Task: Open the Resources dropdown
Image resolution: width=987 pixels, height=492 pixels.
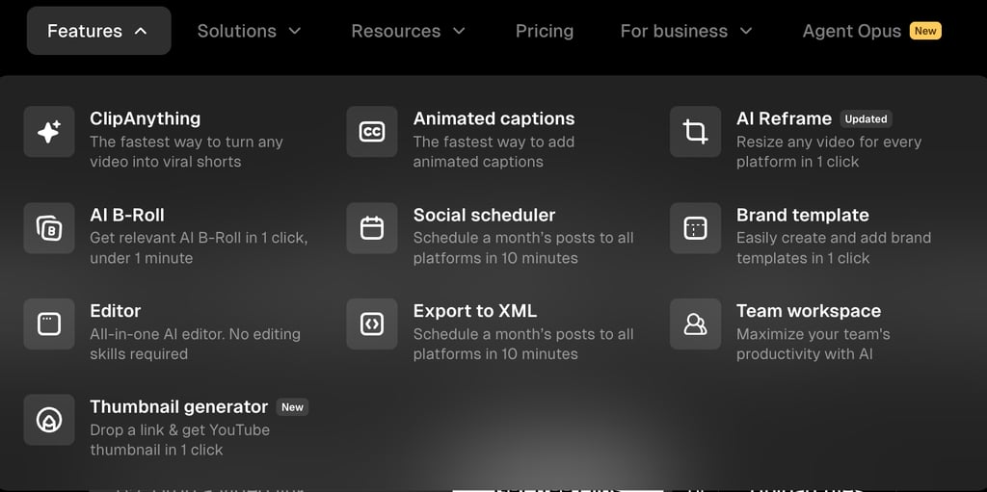Action: tap(408, 31)
